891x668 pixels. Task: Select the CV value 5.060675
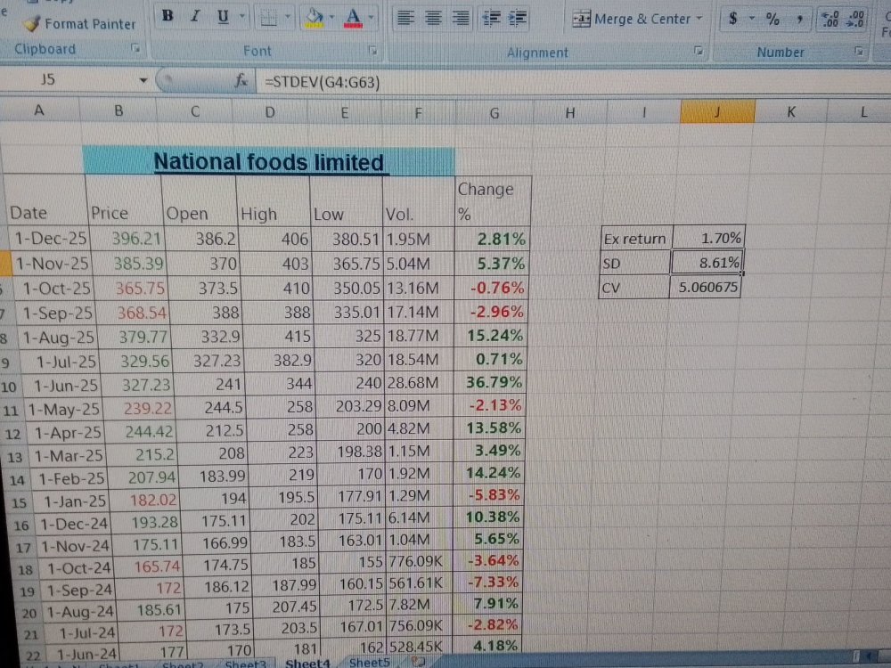tap(705, 287)
